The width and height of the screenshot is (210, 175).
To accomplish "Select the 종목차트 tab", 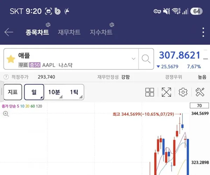I will [37, 32].
